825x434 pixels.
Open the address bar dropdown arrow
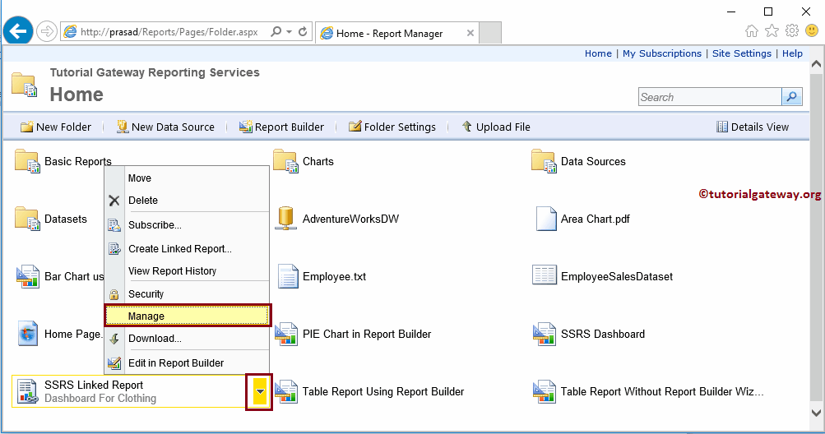tap(289, 32)
